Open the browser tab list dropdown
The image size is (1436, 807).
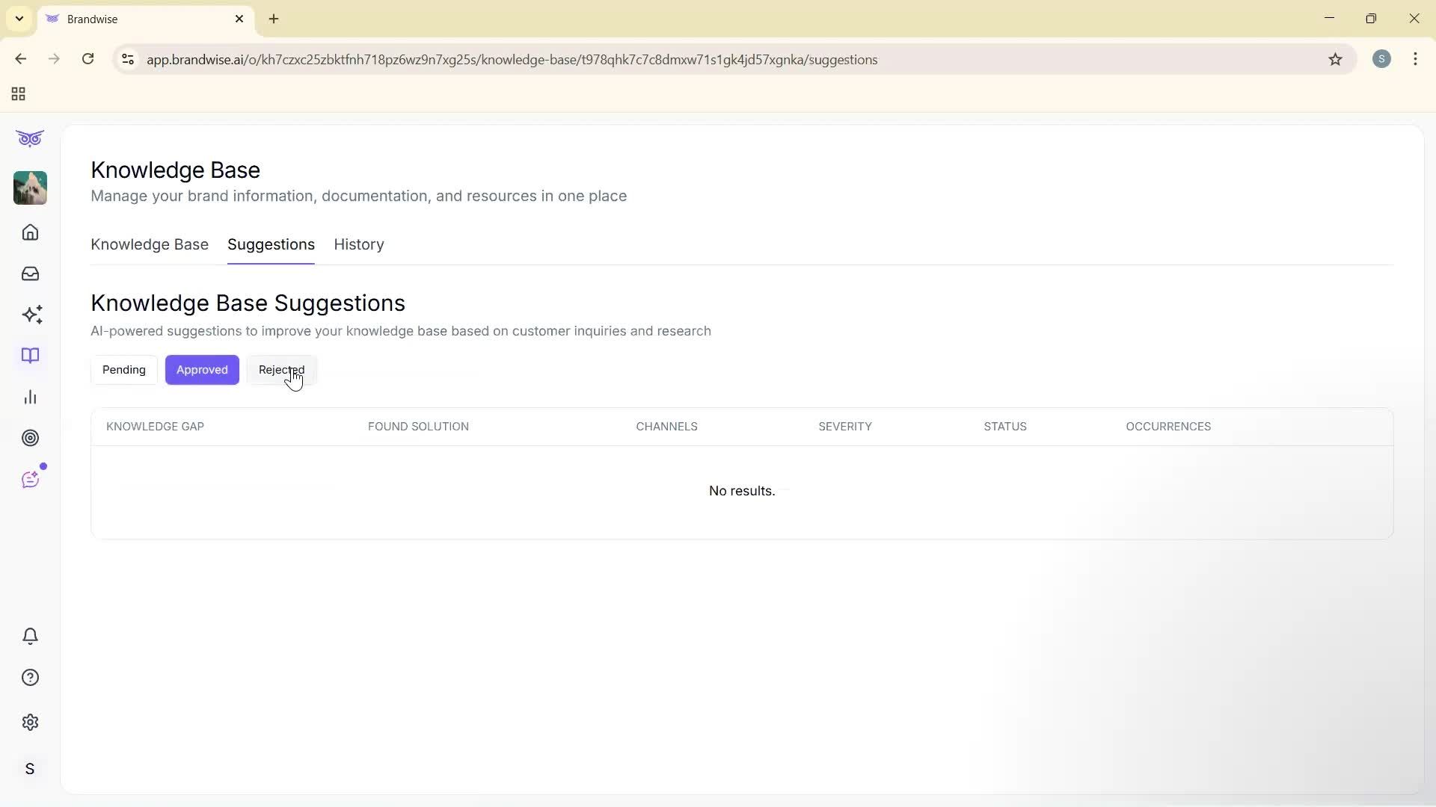point(19,19)
